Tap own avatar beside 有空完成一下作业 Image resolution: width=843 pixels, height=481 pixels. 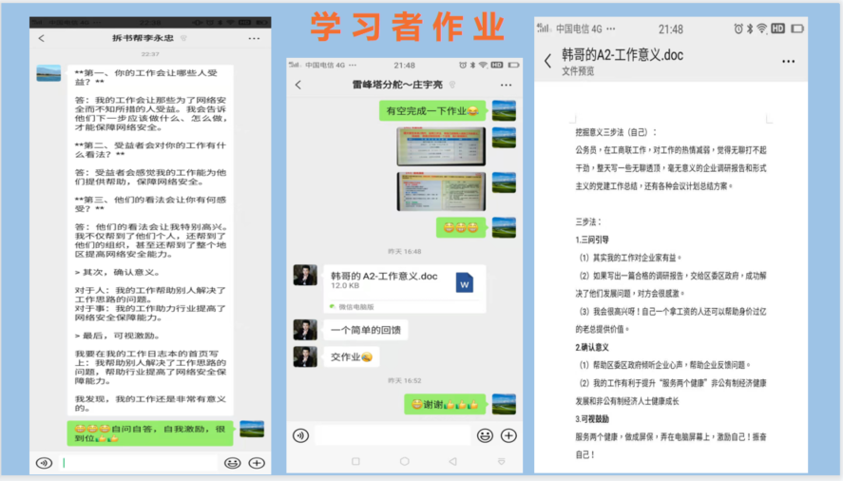504,111
